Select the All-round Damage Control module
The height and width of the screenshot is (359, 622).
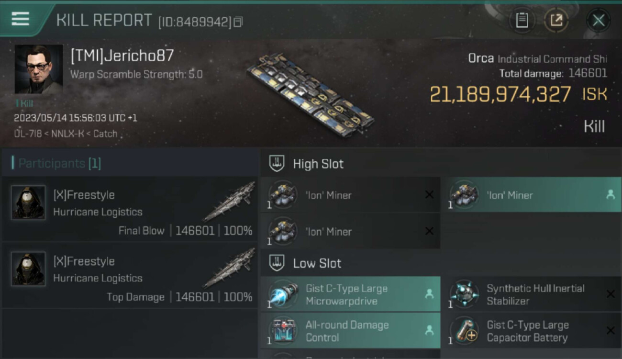tap(351, 330)
